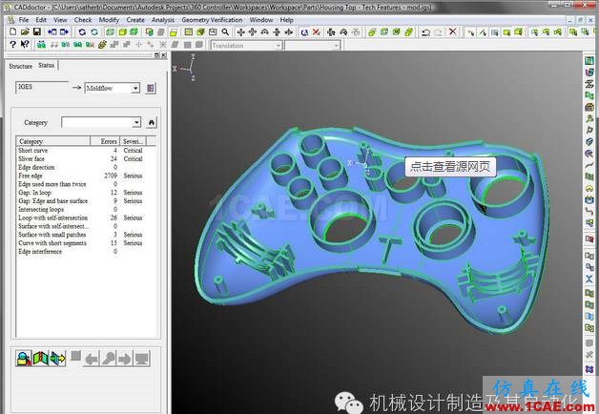Click the New file icon
Image resolution: width=599 pixels, height=414 pixels.
tap(12, 32)
